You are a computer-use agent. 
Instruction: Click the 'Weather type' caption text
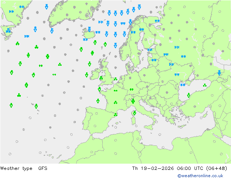tap(16, 168)
